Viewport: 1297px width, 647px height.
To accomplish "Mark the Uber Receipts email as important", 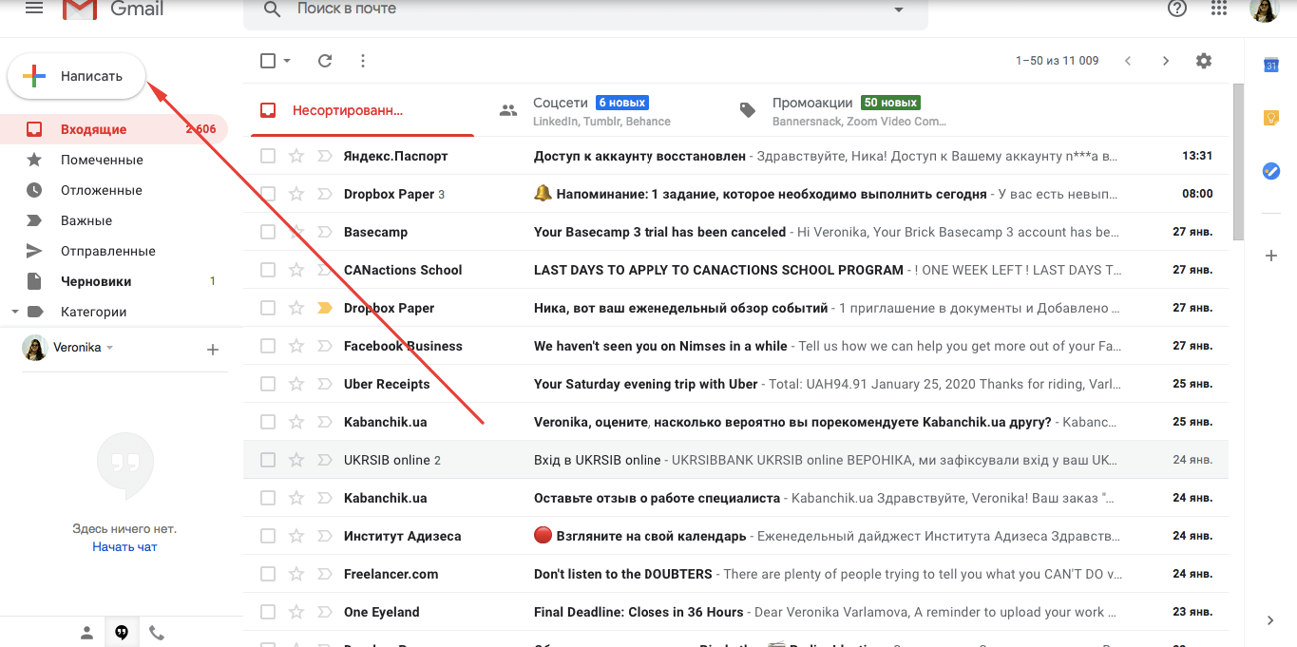I will 324,384.
